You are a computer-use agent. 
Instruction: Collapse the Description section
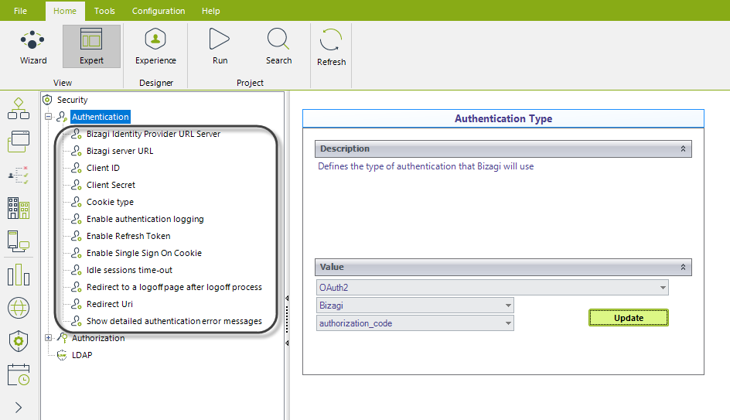pyautogui.click(x=683, y=149)
